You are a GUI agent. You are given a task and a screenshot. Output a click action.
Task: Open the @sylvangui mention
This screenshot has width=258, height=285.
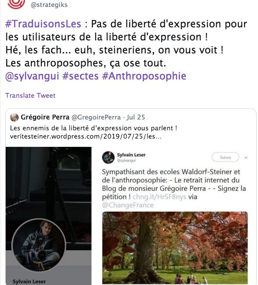[32, 76]
